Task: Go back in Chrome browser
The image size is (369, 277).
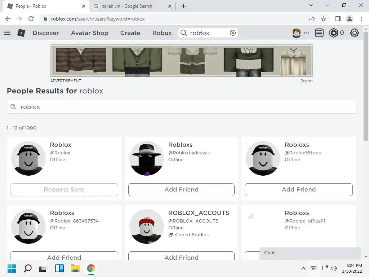Action: click(8, 19)
